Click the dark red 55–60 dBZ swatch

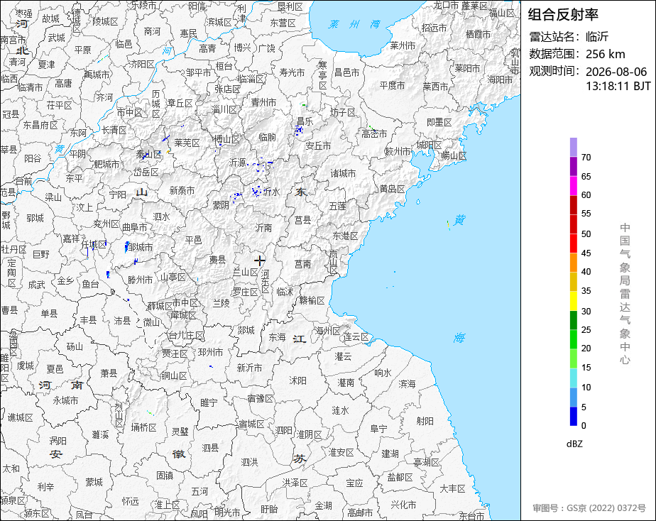573,205
